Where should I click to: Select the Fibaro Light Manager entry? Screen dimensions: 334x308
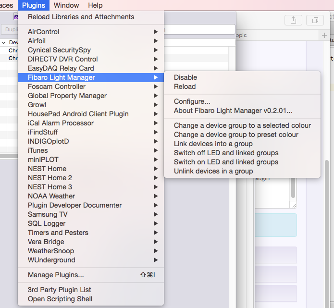[91, 77]
